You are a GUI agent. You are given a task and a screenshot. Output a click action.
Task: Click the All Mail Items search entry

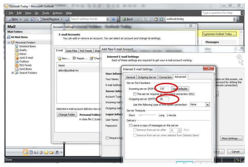[x=18, y=37]
